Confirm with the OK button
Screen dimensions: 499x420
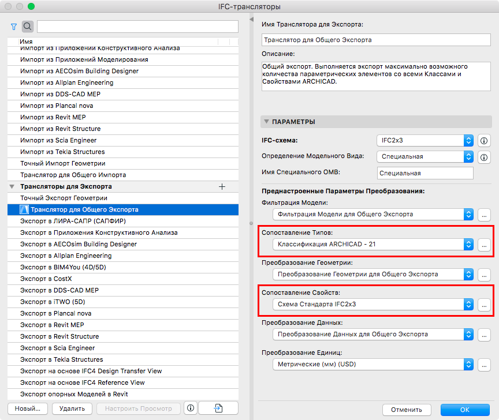click(465, 410)
